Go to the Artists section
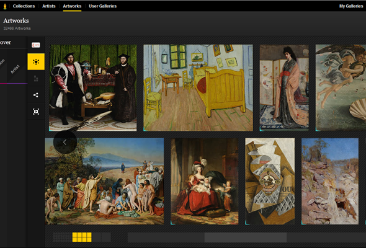The image size is (366, 248). [x=49, y=6]
